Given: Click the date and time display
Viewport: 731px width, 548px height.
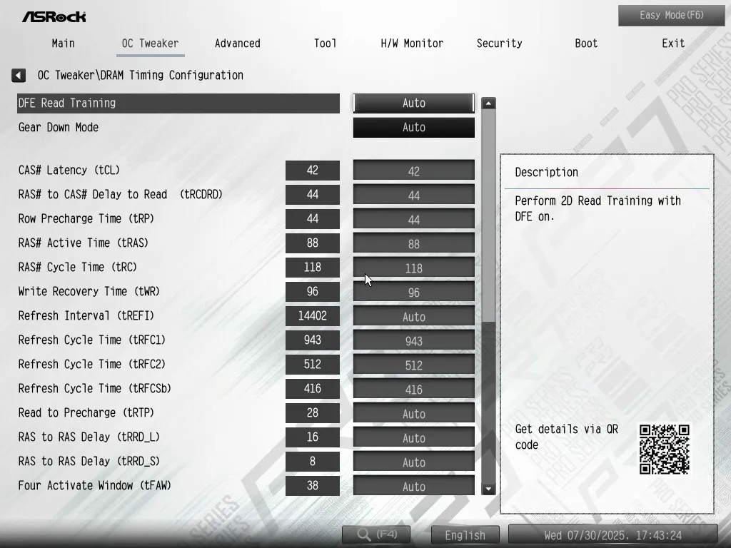Looking at the screenshot, I should [x=612, y=535].
